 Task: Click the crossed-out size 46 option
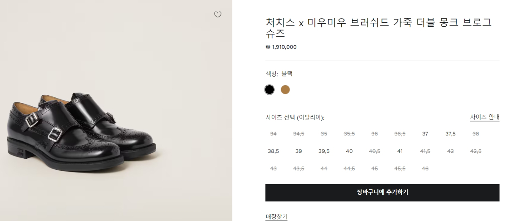point(425,169)
